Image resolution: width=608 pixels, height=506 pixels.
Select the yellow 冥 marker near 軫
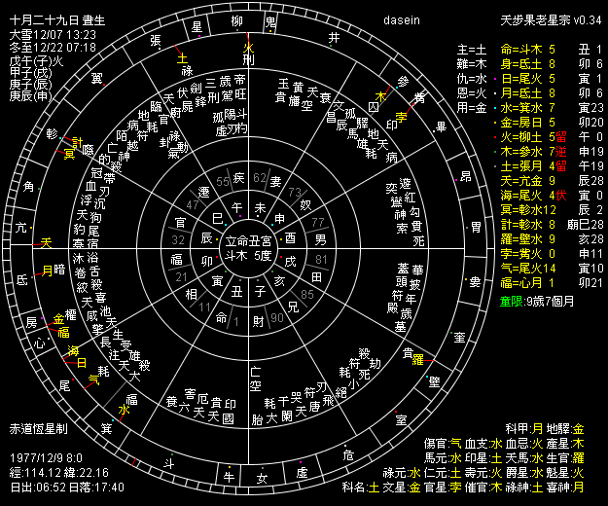coord(69,154)
